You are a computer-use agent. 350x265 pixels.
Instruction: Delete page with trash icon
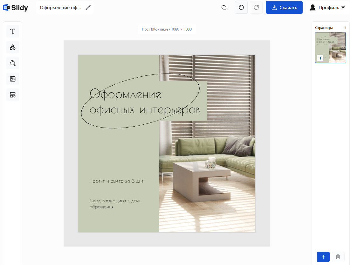point(338,257)
